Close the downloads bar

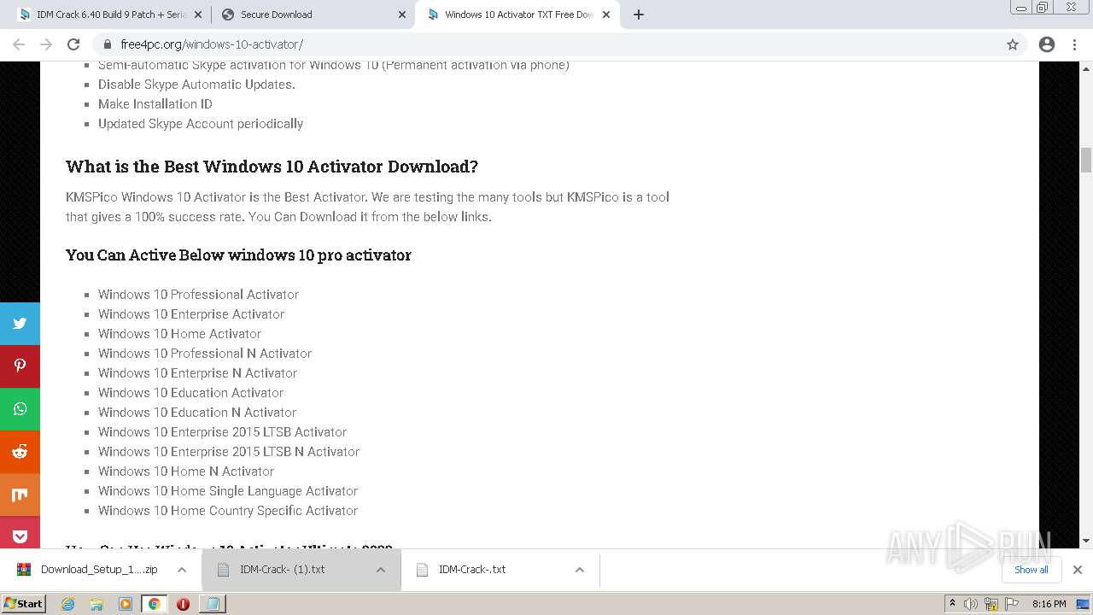point(1078,570)
